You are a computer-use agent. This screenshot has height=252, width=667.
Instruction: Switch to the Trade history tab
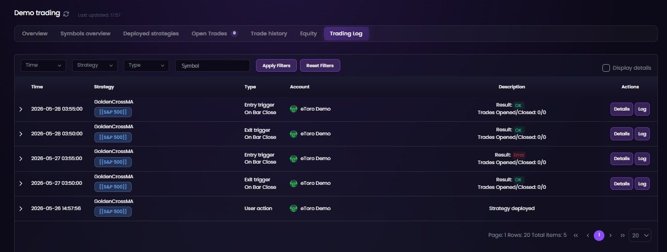(x=269, y=34)
